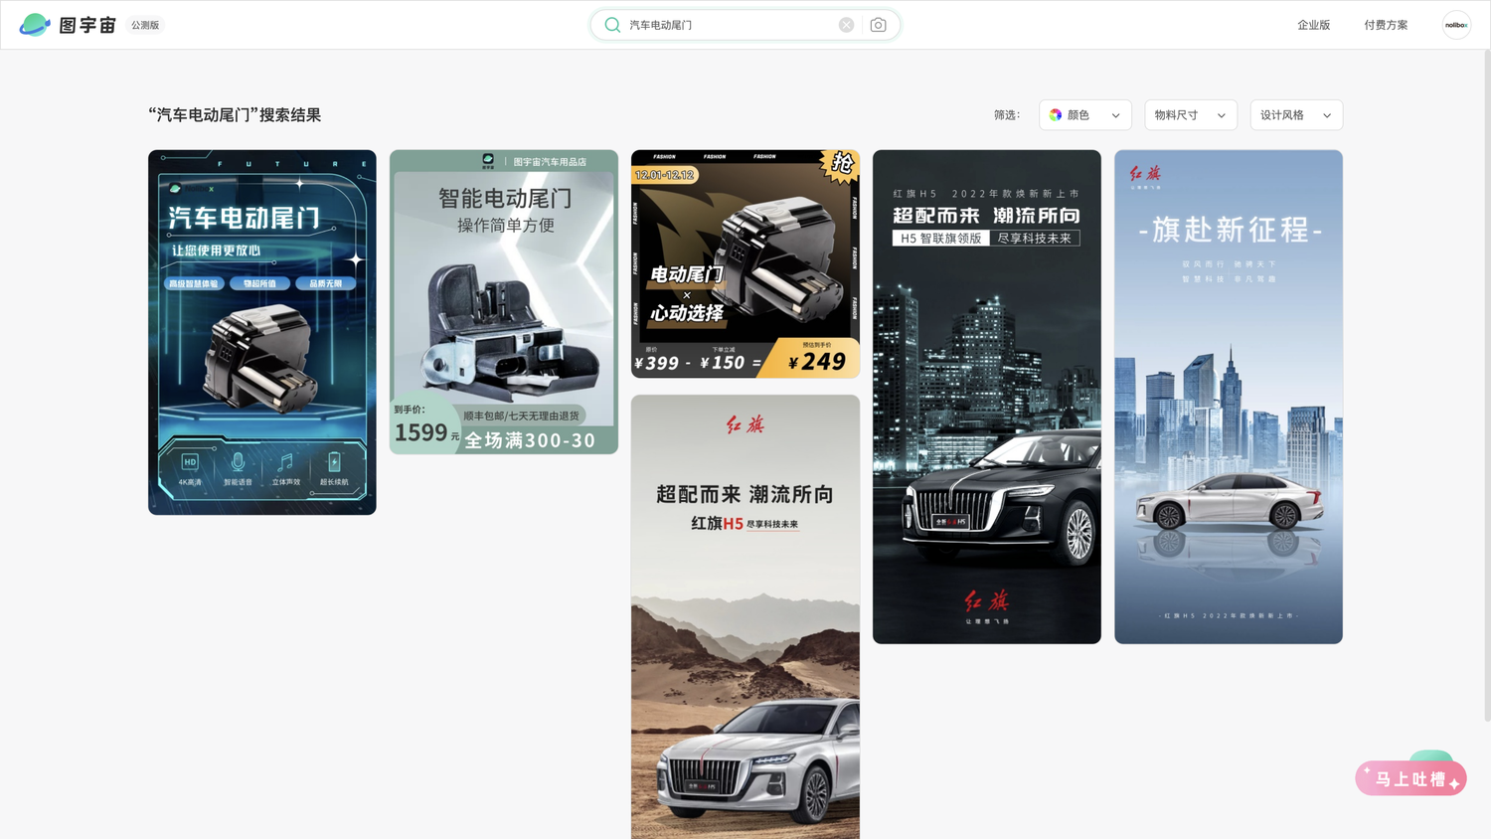Open the 旗赴新征程 blue skyline poster

1229,397
